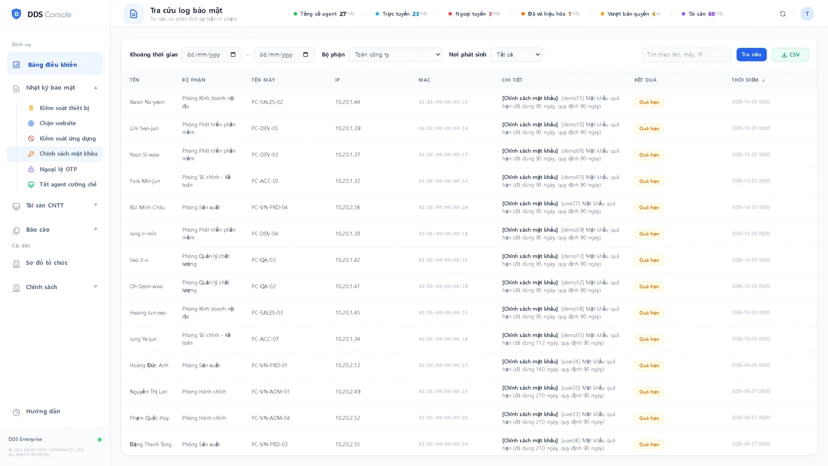This screenshot has width=828, height=466.
Task: Click the document icon beside Tra cứu log bảo mật
Action: (x=134, y=14)
